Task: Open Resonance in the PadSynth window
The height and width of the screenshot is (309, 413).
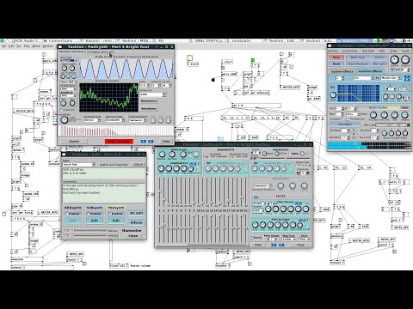Action: (x=149, y=101)
